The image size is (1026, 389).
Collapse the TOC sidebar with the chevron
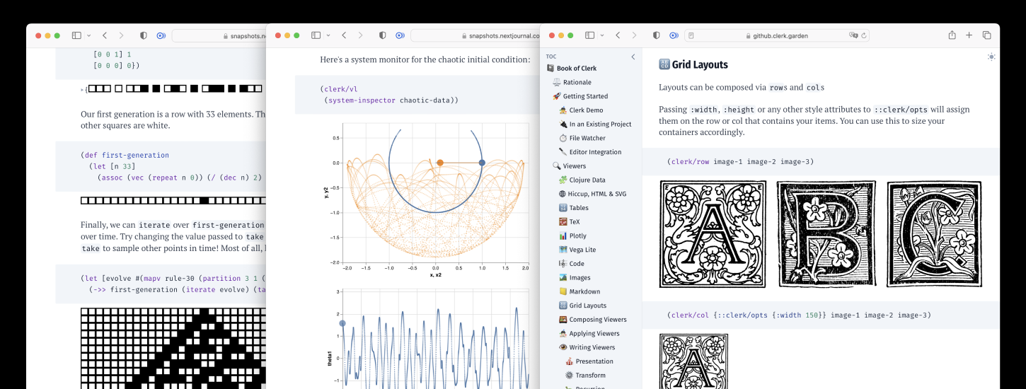pyautogui.click(x=633, y=57)
